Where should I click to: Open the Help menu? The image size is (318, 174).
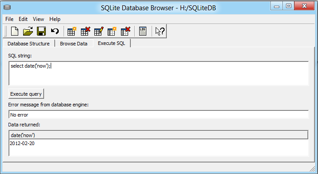point(55,19)
